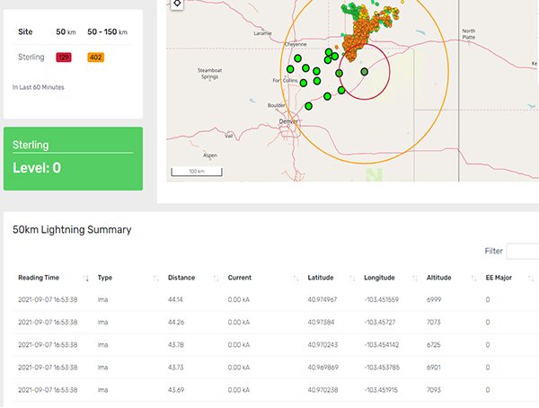
Task: Select the Sterling site name in table
Action: click(31, 57)
